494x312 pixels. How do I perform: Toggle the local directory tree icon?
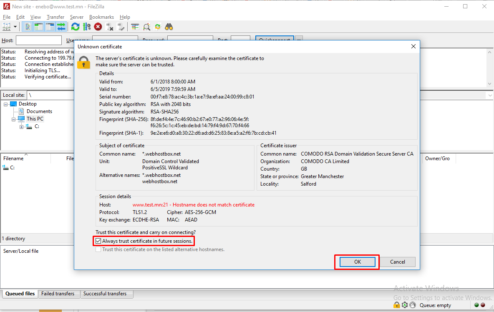pos(38,27)
